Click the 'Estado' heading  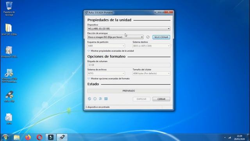[x=93, y=84]
